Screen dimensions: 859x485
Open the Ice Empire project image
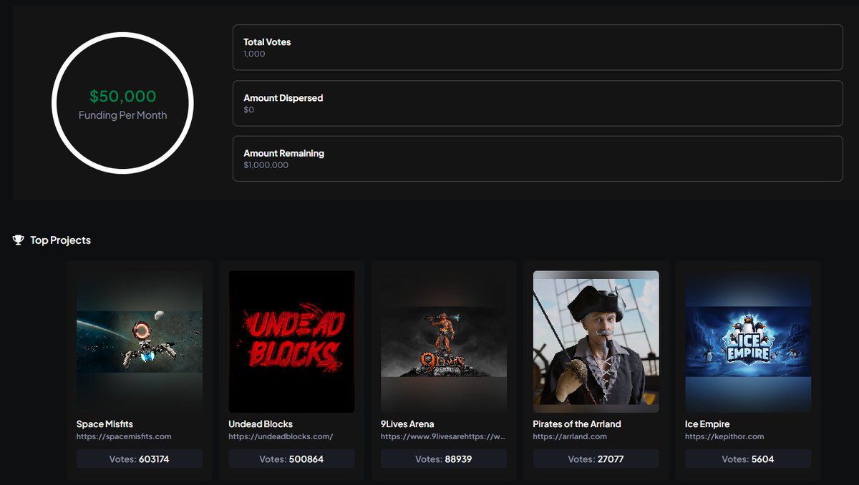(748, 341)
